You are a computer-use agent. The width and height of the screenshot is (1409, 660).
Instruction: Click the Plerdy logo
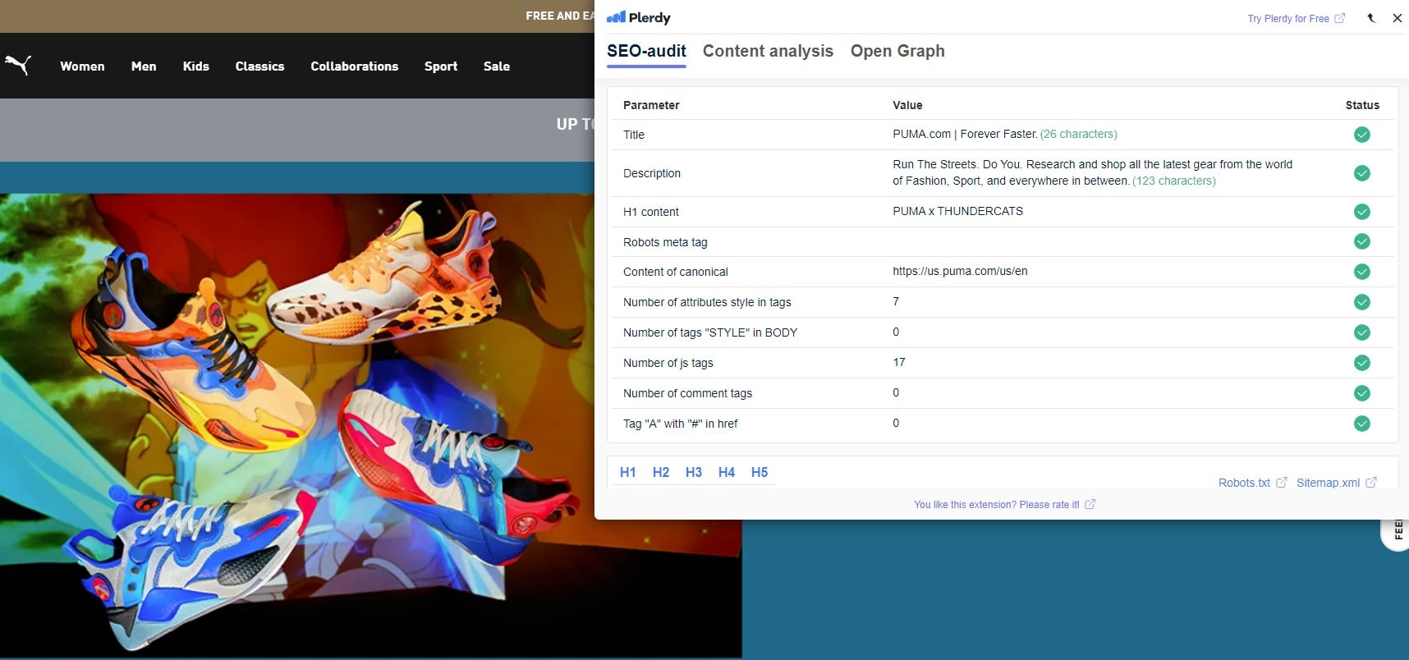(638, 17)
